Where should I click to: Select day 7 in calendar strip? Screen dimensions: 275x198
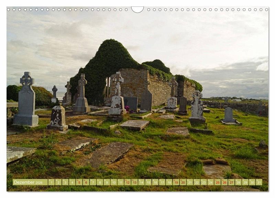[93, 182]
